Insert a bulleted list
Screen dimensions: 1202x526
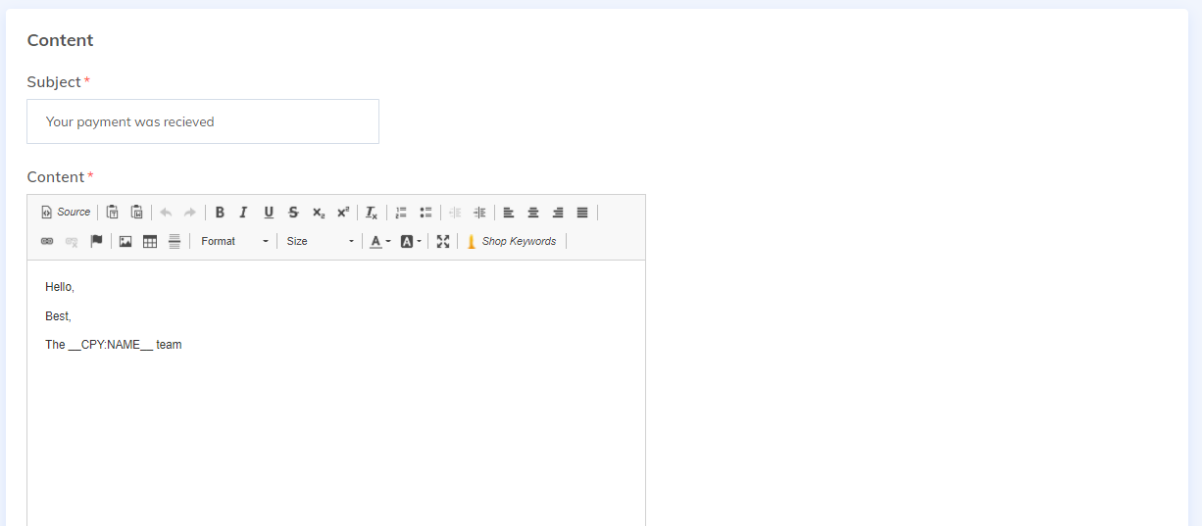pos(426,213)
